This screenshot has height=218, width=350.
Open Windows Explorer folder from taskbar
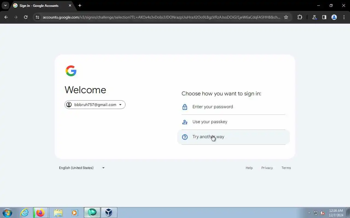58,213
